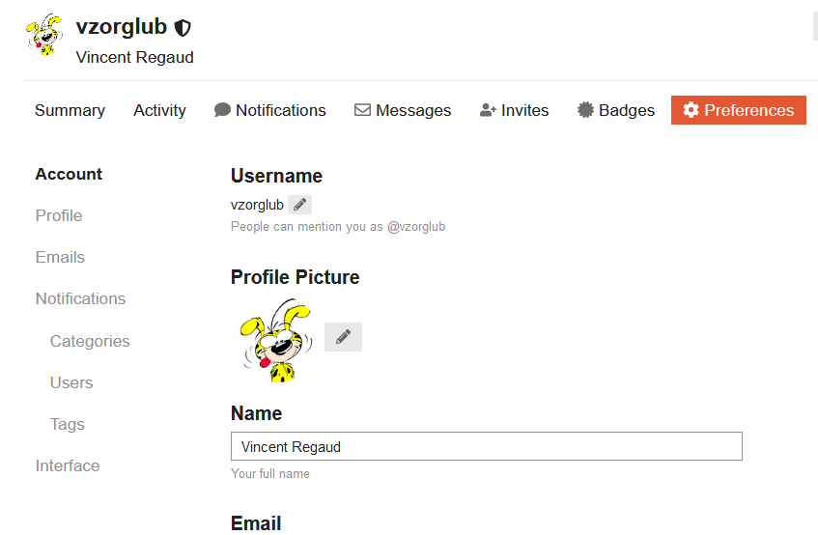Viewport: 818px width, 535px height.
Task: Click the pencil icon next to username
Action: click(299, 205)
